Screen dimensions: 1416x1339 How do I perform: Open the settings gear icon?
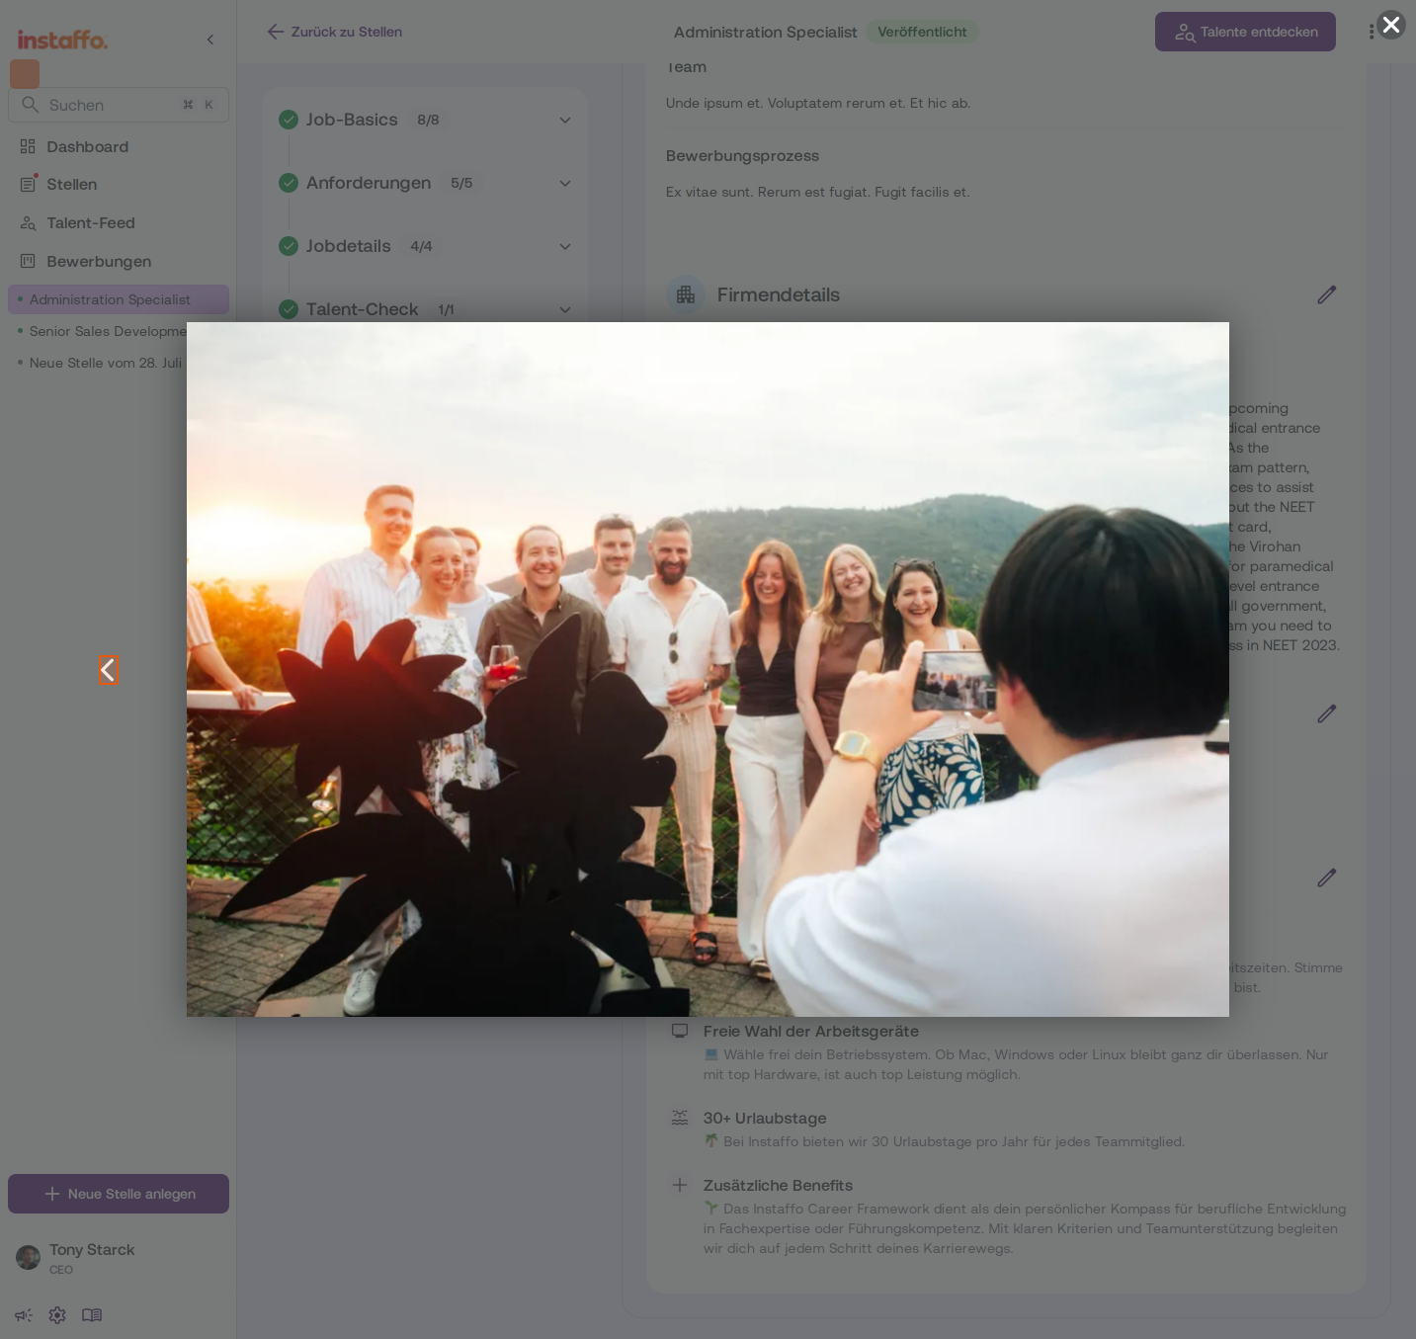(x=57, y=1315)
